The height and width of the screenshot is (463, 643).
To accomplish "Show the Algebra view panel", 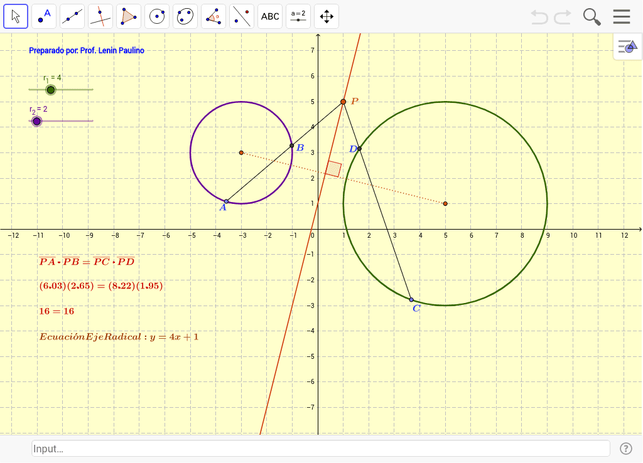I will click(x=627, y=46).
